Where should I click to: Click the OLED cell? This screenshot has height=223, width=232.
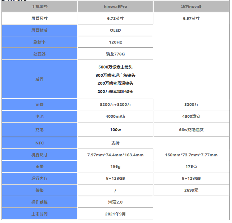point(115,30)
